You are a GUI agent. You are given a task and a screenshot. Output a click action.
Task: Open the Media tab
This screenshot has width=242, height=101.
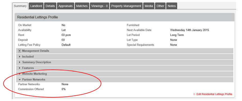(149, 6)
